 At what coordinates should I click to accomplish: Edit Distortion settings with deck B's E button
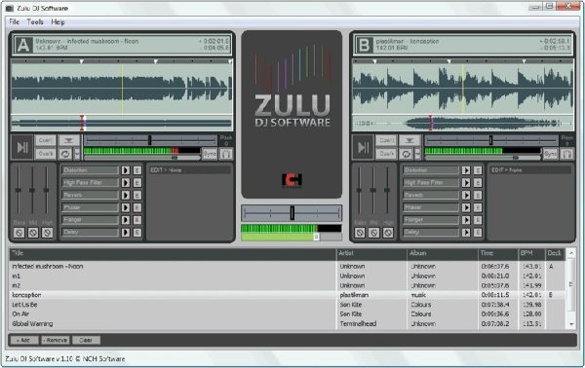click(x=478, y=170)
